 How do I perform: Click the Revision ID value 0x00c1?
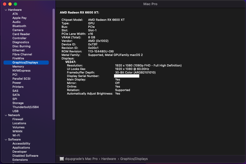click(x=93, y=48)
